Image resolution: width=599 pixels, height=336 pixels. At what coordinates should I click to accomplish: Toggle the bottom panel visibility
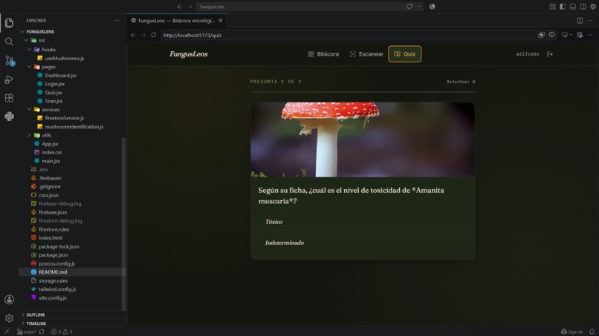tap(573, 7)
